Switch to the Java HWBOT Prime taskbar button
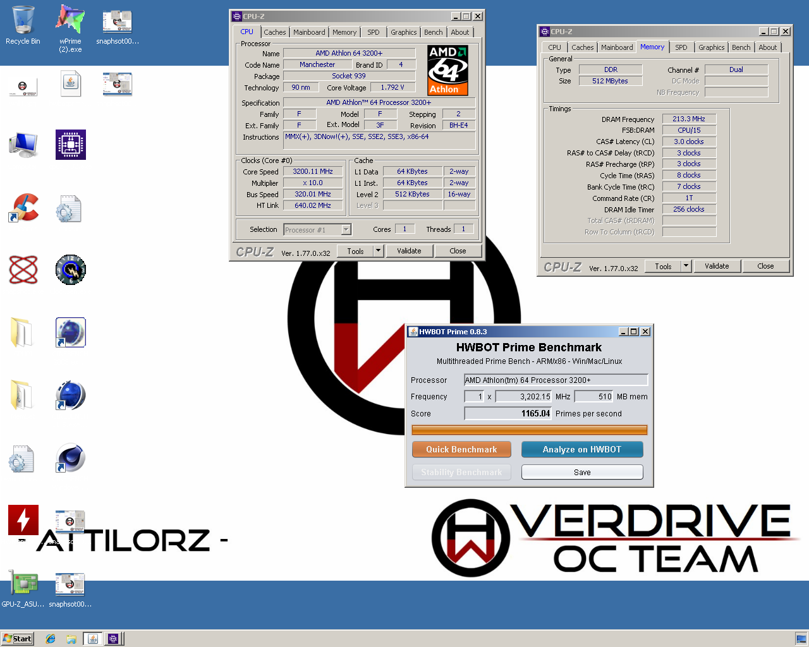The width and height of the screenshot is (809, 647). tap(93, 639)
